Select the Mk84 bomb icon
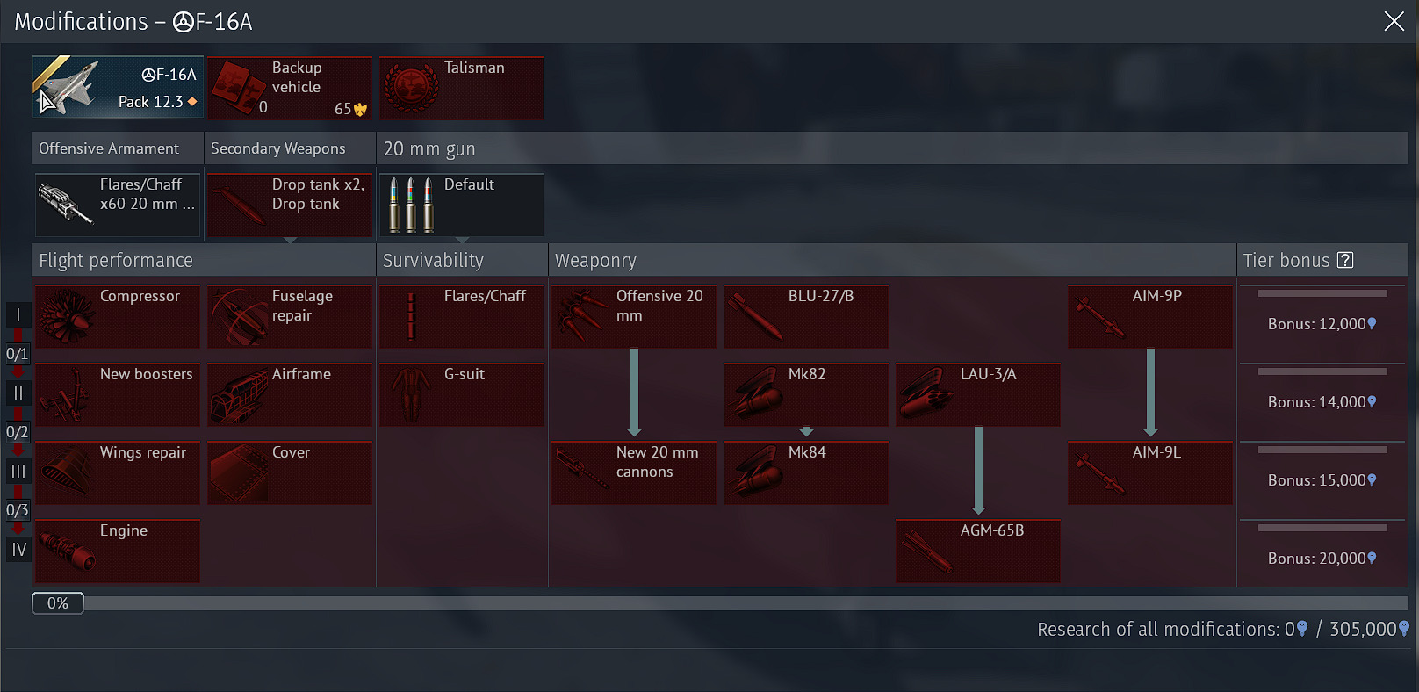This screenshot has height=692, width=1419. click(755, 472)
